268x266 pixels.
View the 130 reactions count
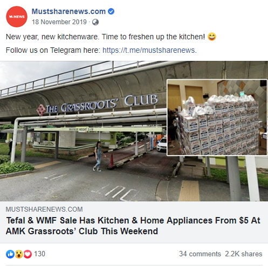39,254
